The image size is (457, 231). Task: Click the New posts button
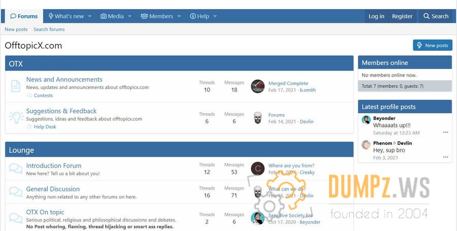point(432,45)
